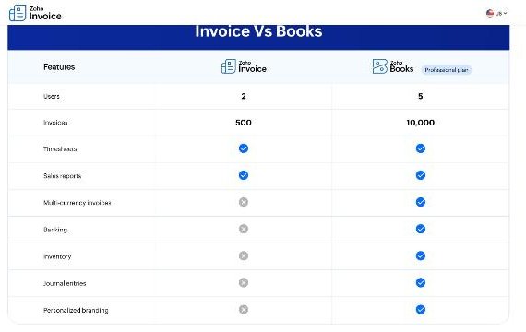The image size is (526, 332).
Task: Click the Books users value 5
Action: 420,96
